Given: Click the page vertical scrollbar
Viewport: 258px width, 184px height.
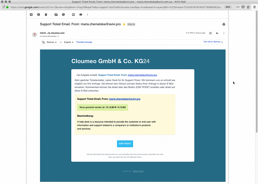Looking at the screenshot, I should click(x=257, y=72).
